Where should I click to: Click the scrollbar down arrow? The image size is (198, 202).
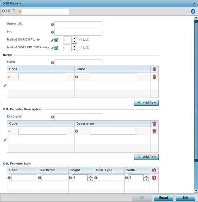(196, 191)
